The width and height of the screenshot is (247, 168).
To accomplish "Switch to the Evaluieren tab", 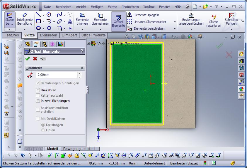I will 49,35.
